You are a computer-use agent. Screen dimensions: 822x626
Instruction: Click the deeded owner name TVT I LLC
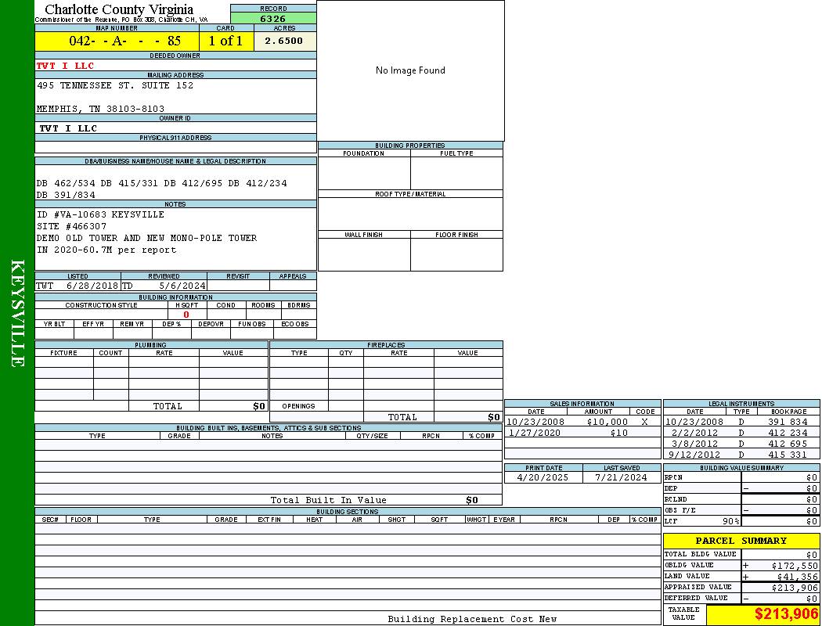click(x=66, y=66)
